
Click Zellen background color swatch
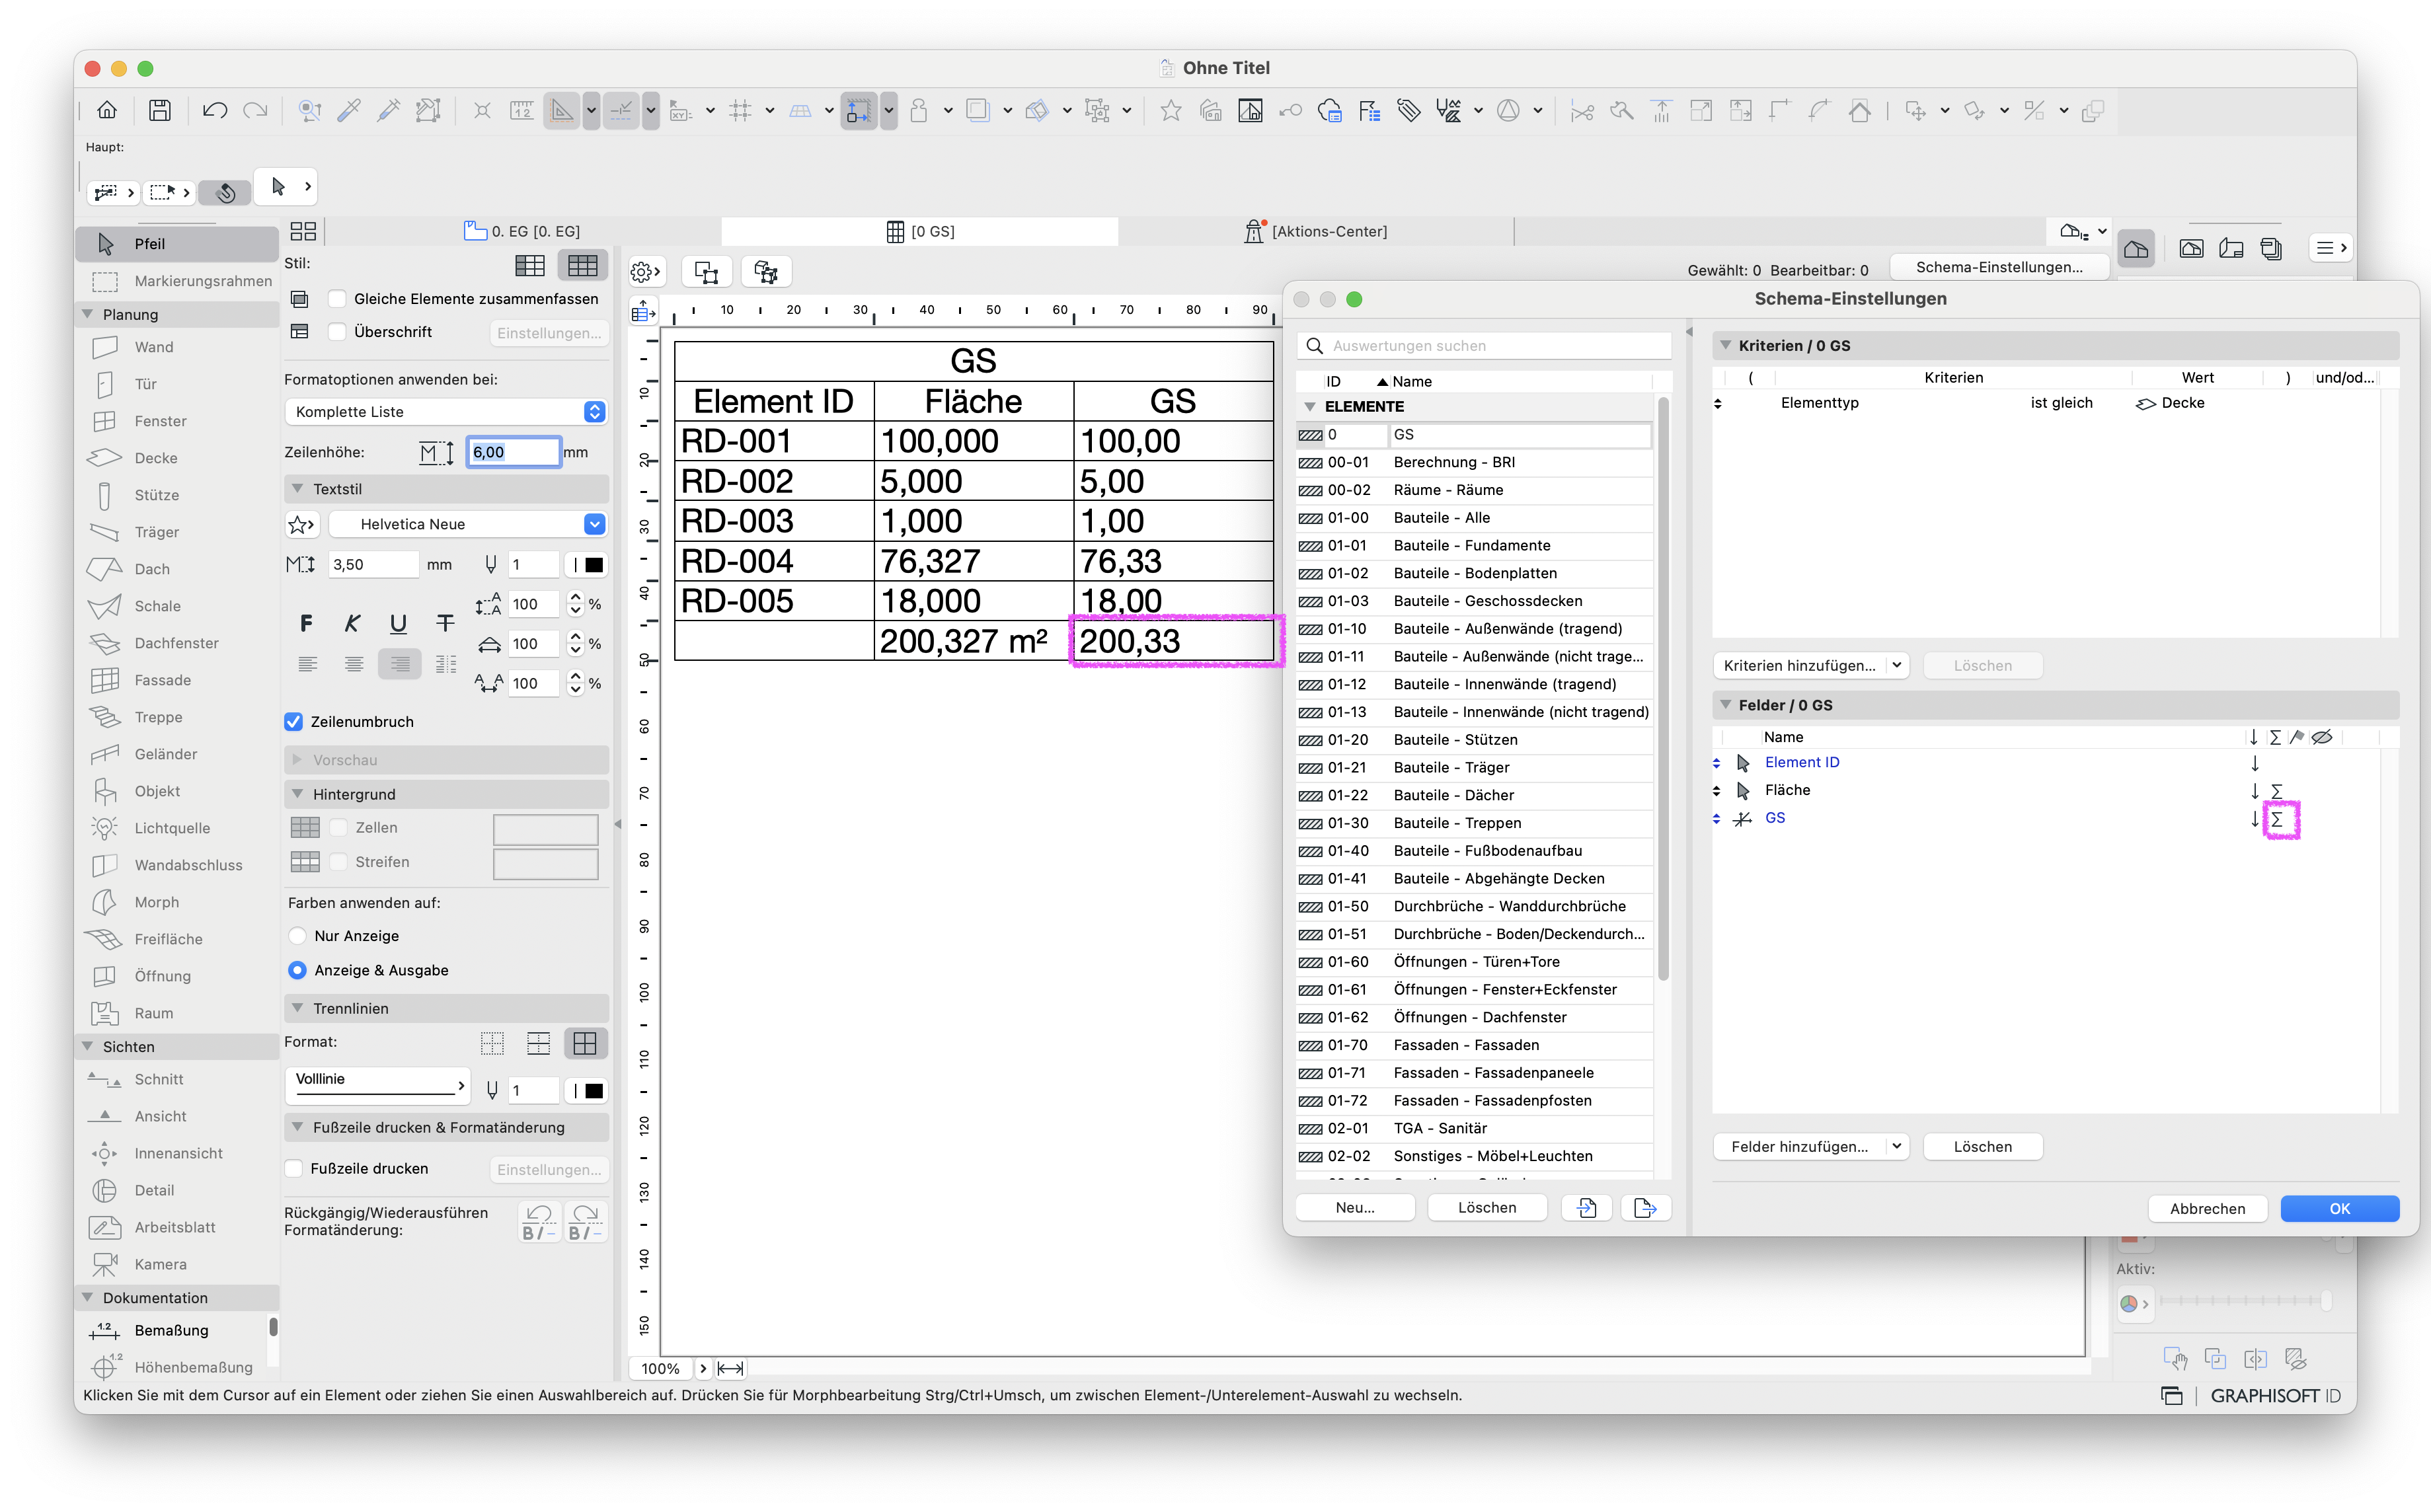(546, 829)
